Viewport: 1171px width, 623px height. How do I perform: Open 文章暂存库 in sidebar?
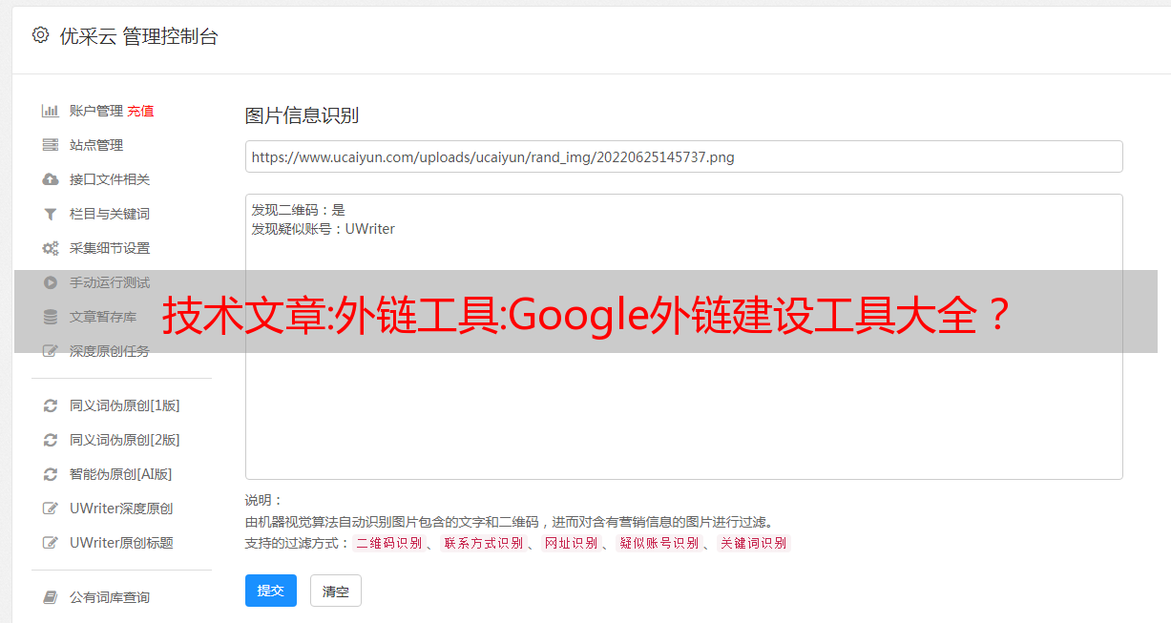[103, 317]
